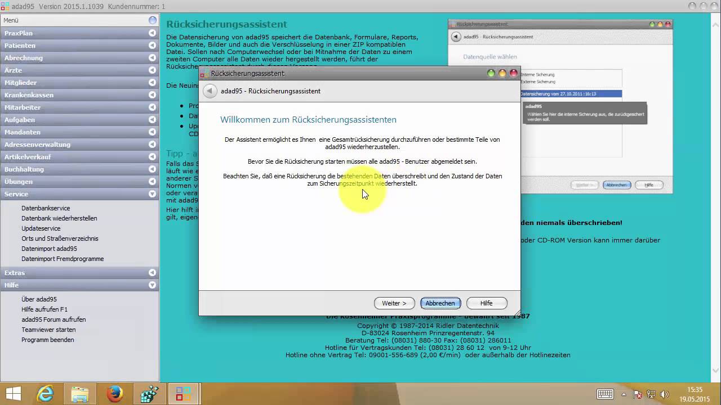Expand the Ärzte section arrow

pyautogui.click(x=152, y=70)
